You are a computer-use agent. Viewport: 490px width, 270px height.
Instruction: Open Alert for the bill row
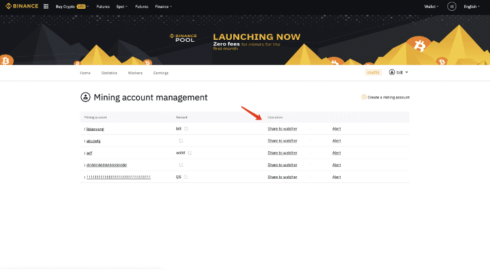coord(337,129)
